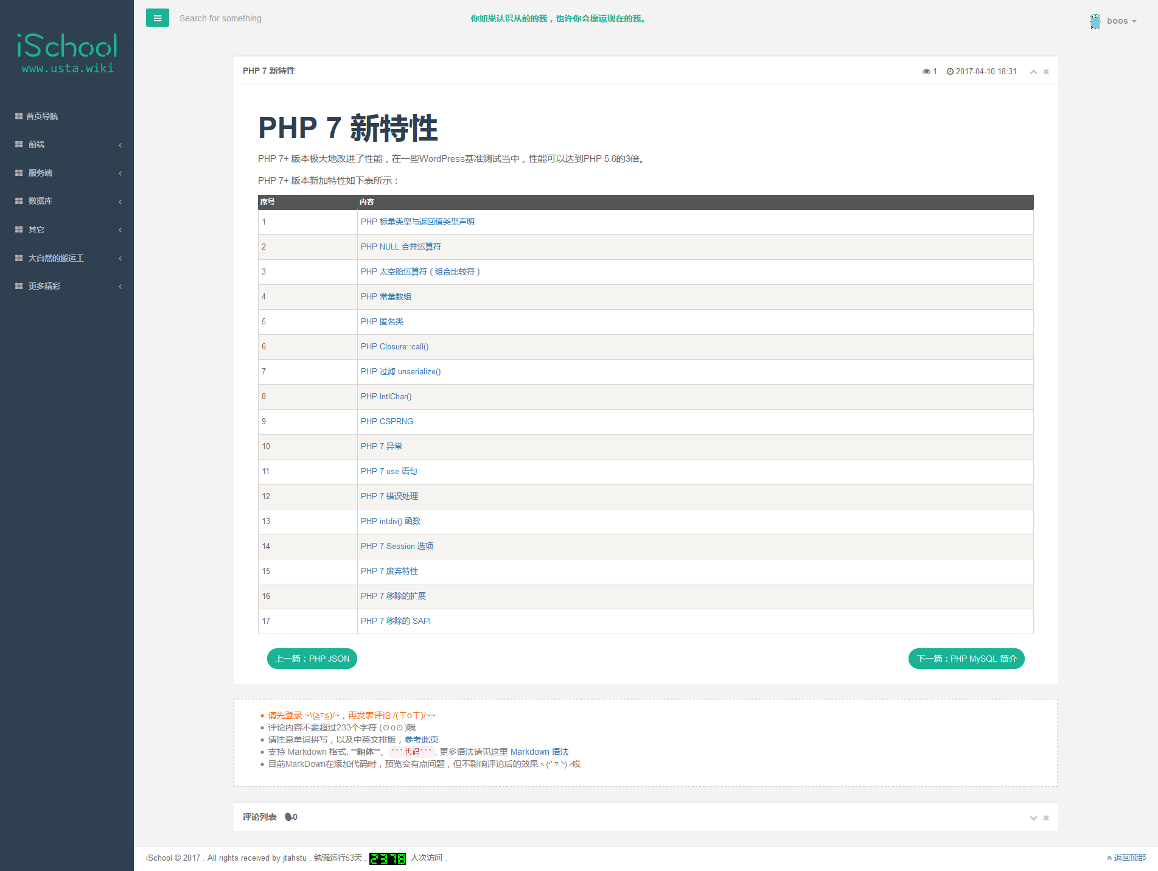The height and width of the screenshot is (871, 1158).
Task: Click the eye view-count icon
Action: click(926, 72)
